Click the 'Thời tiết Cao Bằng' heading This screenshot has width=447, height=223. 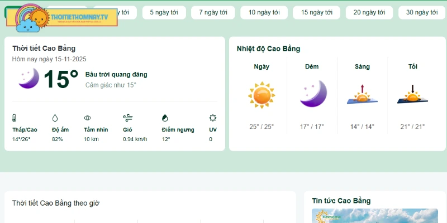click(44, 49)
